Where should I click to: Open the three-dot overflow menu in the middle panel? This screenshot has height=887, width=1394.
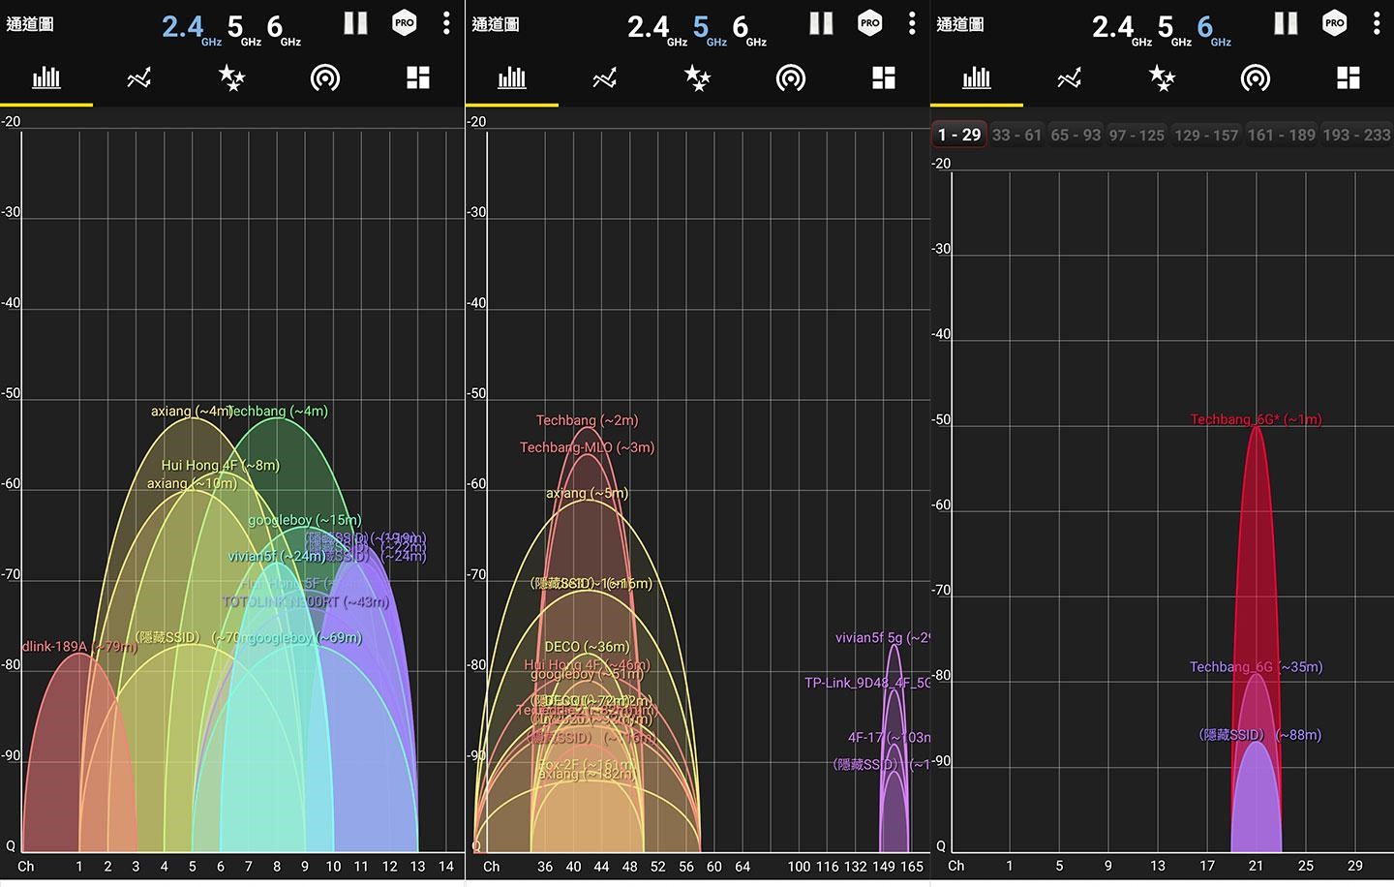912,24
